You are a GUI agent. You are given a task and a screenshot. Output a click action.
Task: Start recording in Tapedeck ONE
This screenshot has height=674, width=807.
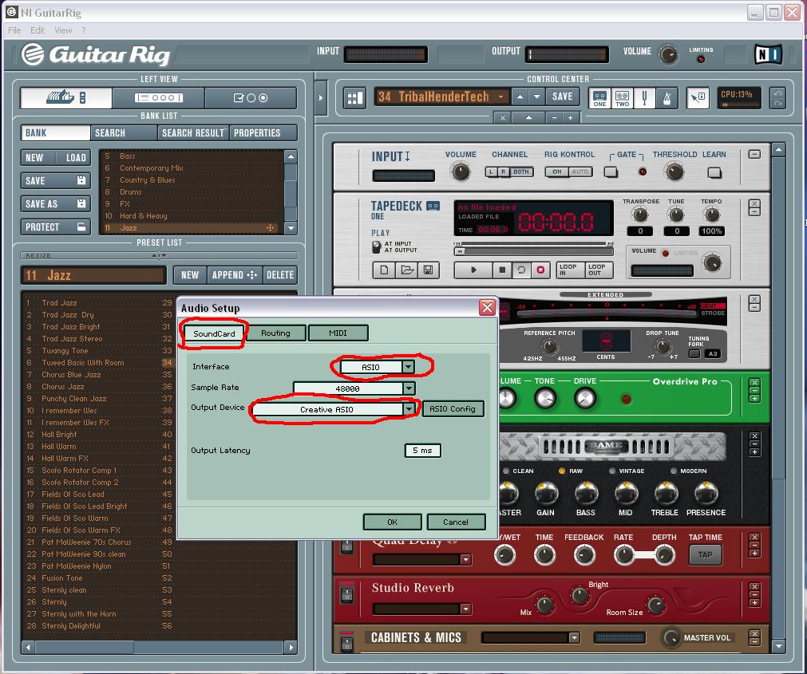(x=540, y=270)
